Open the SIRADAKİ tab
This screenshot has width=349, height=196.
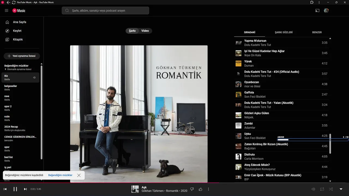click(x=249, y=32)
